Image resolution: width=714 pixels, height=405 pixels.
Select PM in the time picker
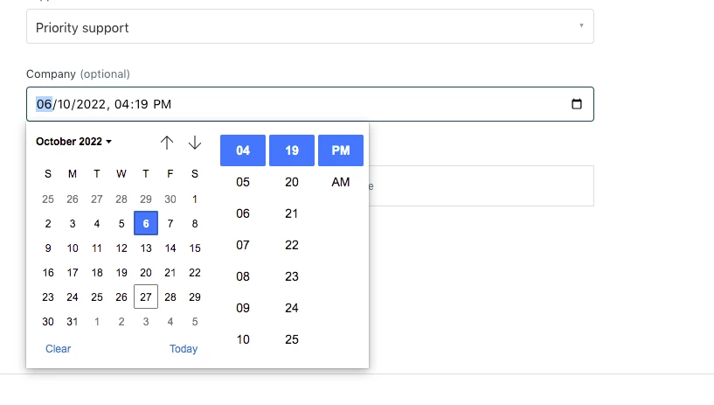click(341, 150)
